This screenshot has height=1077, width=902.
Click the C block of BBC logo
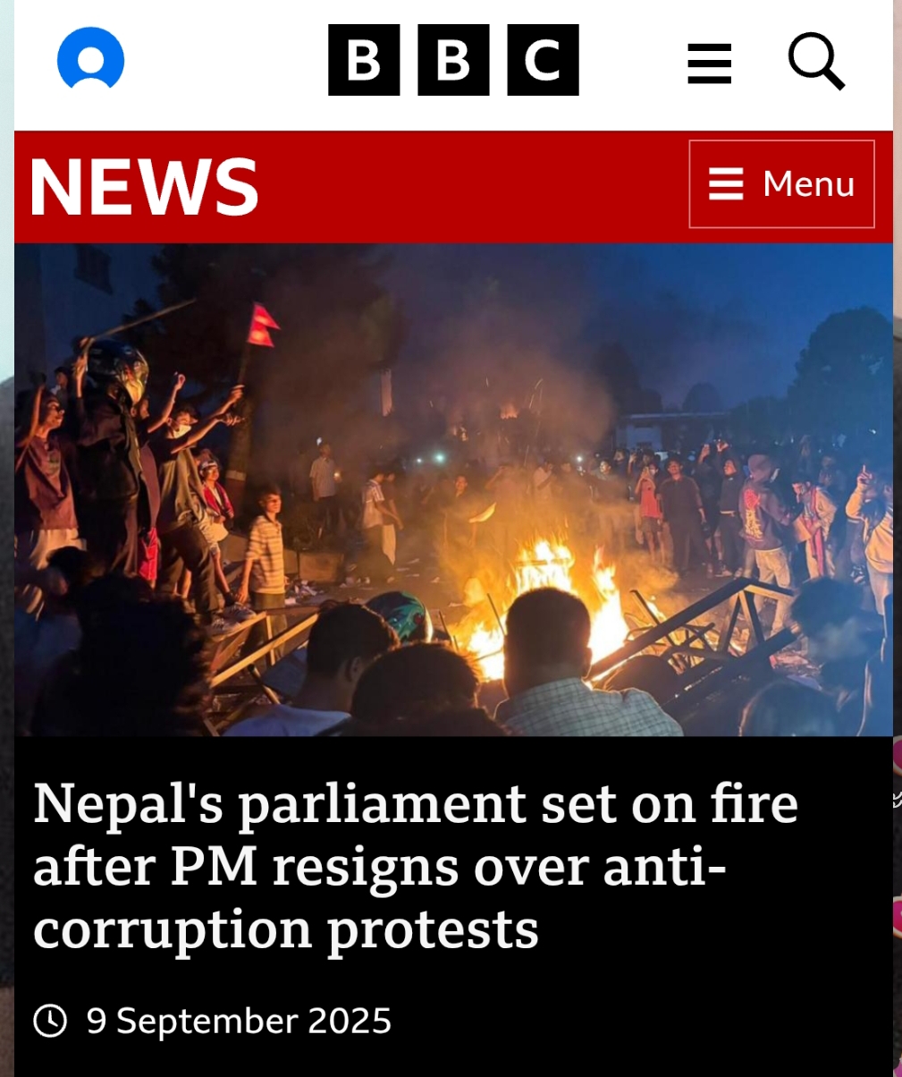(x=543, y=60)
